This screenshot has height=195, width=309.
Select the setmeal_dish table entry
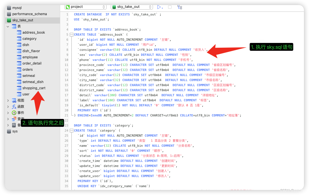(x=33, y=82)
